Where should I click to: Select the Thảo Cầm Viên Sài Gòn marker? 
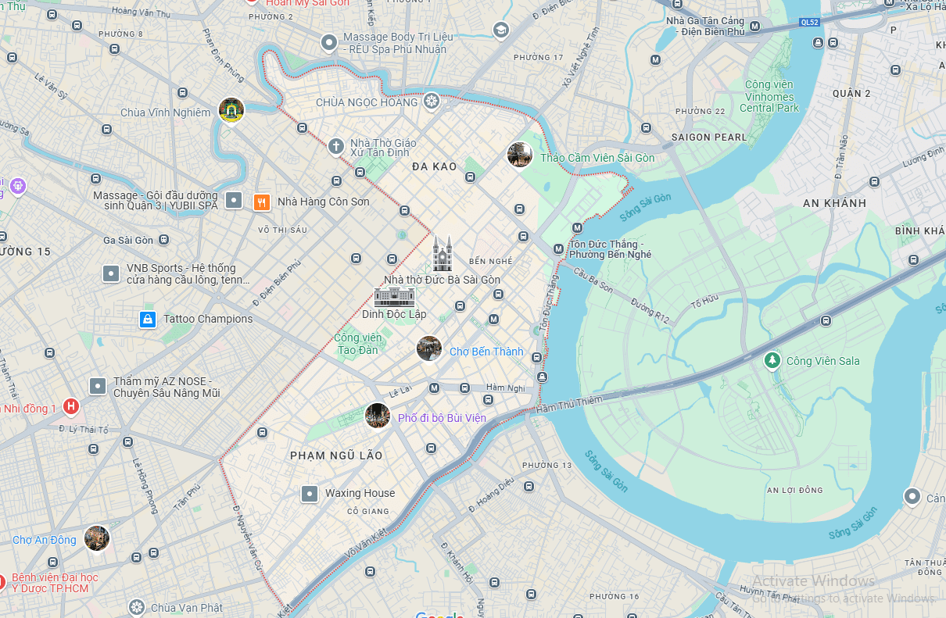[520, 155]
